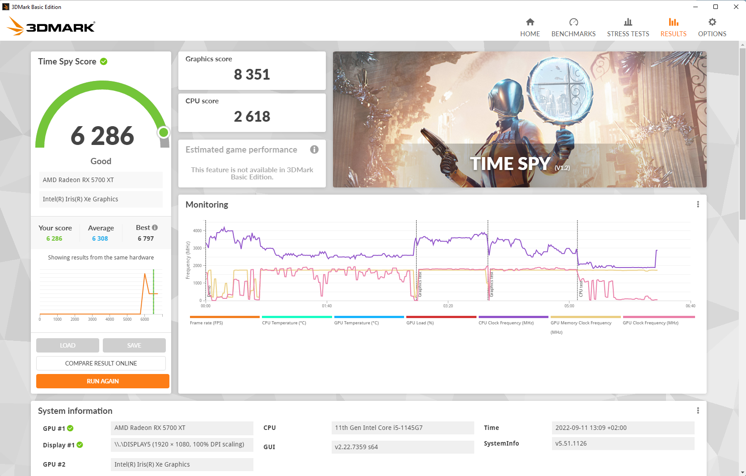Screen dimensions: 746x476
Task: Click COMPARE RESULT ONLINE button
Action: click(101, 363)
